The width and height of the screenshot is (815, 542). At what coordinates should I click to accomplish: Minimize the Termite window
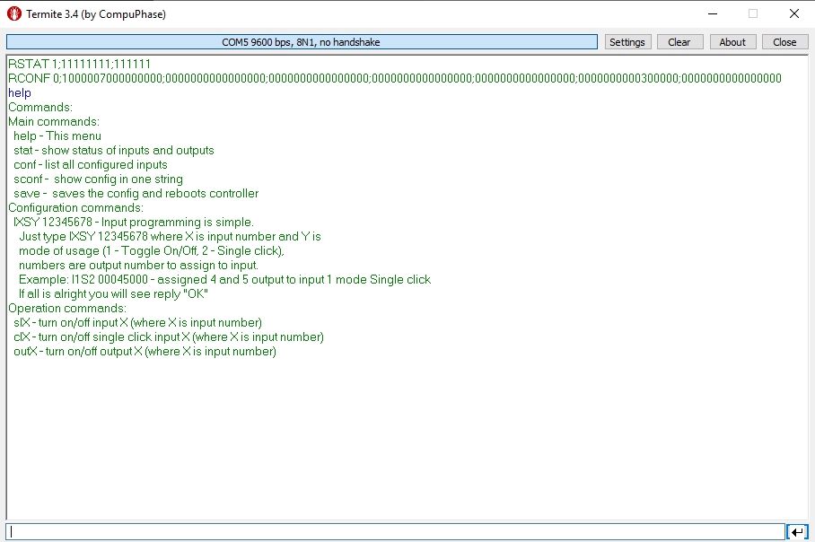(x=712, y=14)
